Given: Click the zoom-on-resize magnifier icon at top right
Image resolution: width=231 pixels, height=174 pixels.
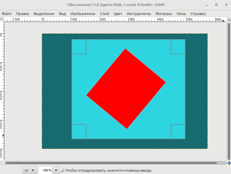Looking at the screenshot, I should [229, 19].
